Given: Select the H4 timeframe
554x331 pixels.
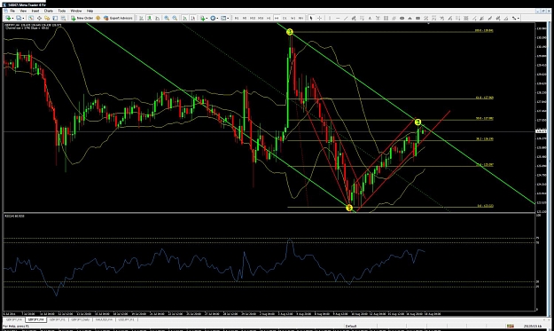Looking at the screenshot, I should pos(277,18).
